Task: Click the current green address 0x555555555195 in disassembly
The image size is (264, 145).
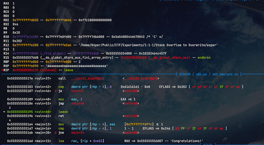Action: click(x=20, y=112)
